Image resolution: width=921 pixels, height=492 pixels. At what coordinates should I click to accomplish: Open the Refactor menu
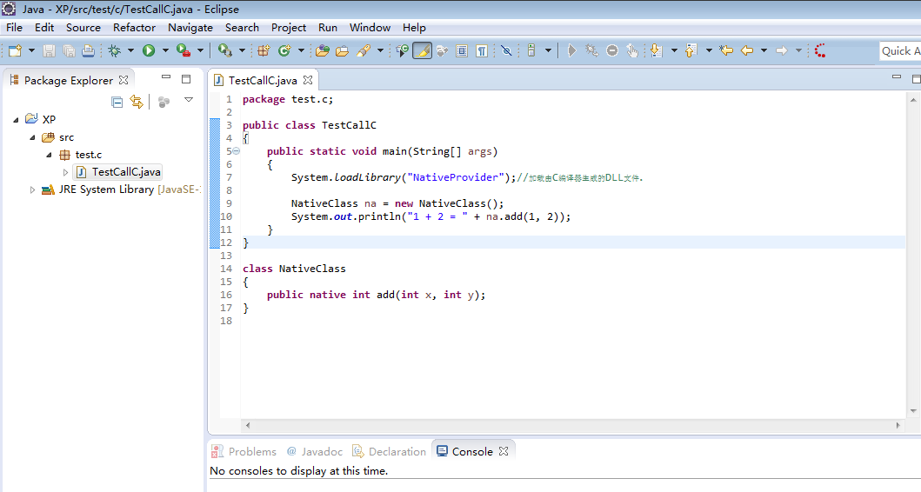click(x=135, y=28)
